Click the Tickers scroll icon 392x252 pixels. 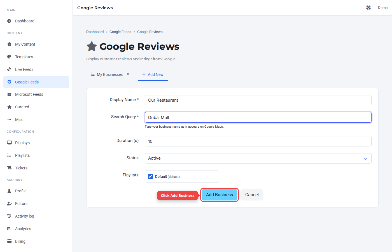coord(9,168)
